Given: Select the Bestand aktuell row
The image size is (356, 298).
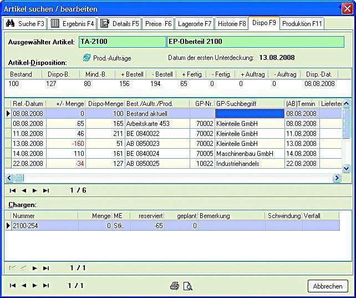Looking at the screenshot, I should [x=174, y=113].
